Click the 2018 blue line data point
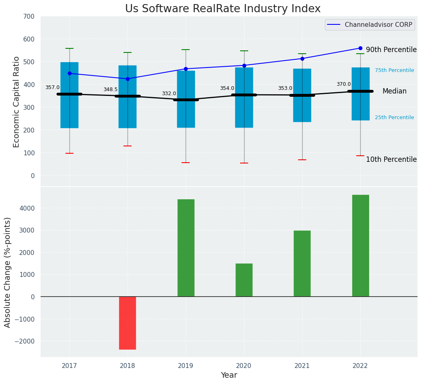The height and width of the screenshot is (383, 422). (x=128, y=79)
